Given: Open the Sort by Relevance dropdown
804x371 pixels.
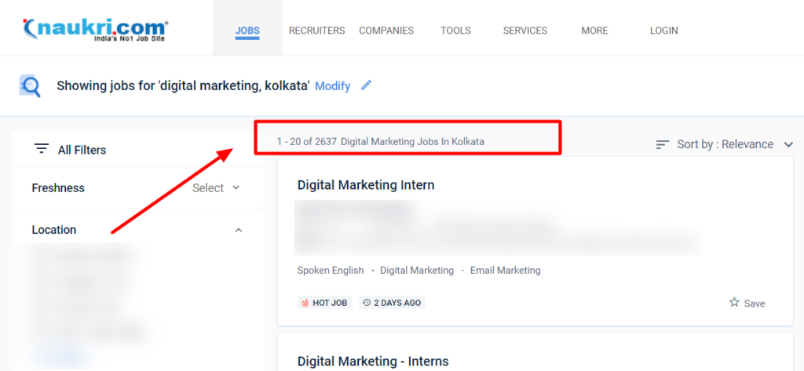Looking at the screenshot, I should pos(725,144).
